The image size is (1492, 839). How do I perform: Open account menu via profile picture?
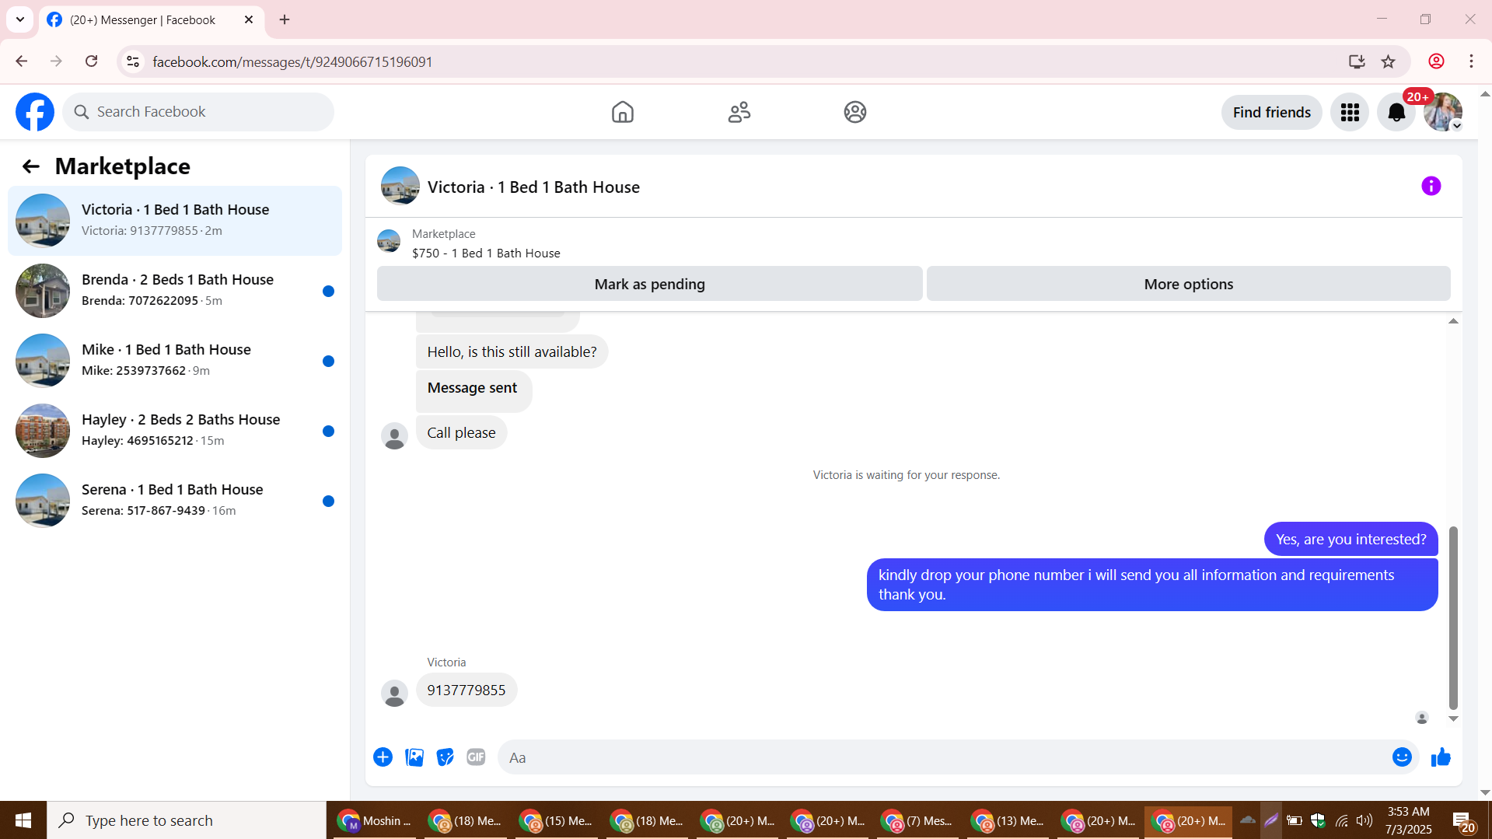pos(1443,112)
